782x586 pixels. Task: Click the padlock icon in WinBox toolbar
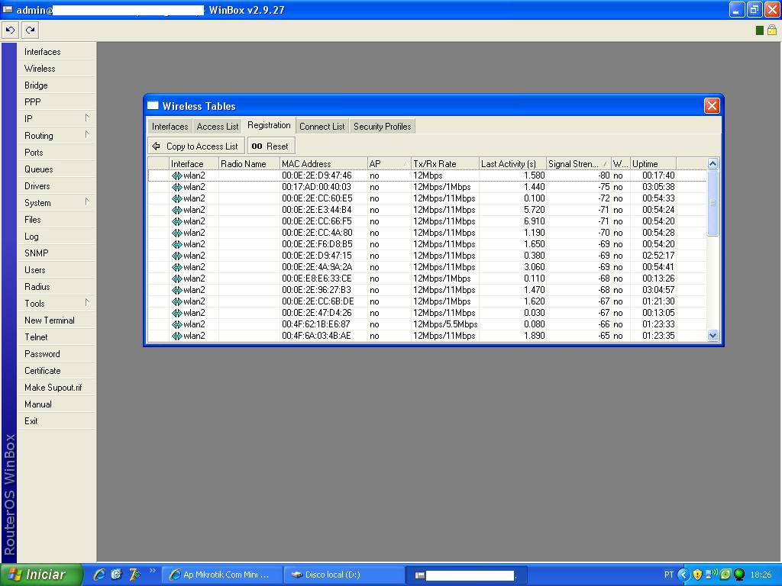772,30
